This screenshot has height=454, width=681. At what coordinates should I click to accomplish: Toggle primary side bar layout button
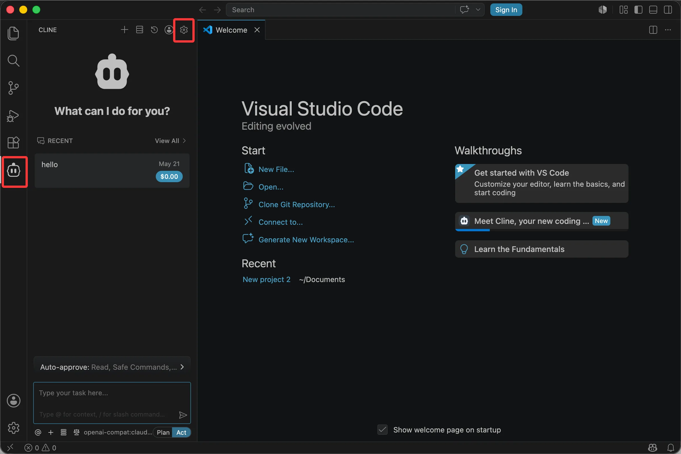click(x=638, y=10)
